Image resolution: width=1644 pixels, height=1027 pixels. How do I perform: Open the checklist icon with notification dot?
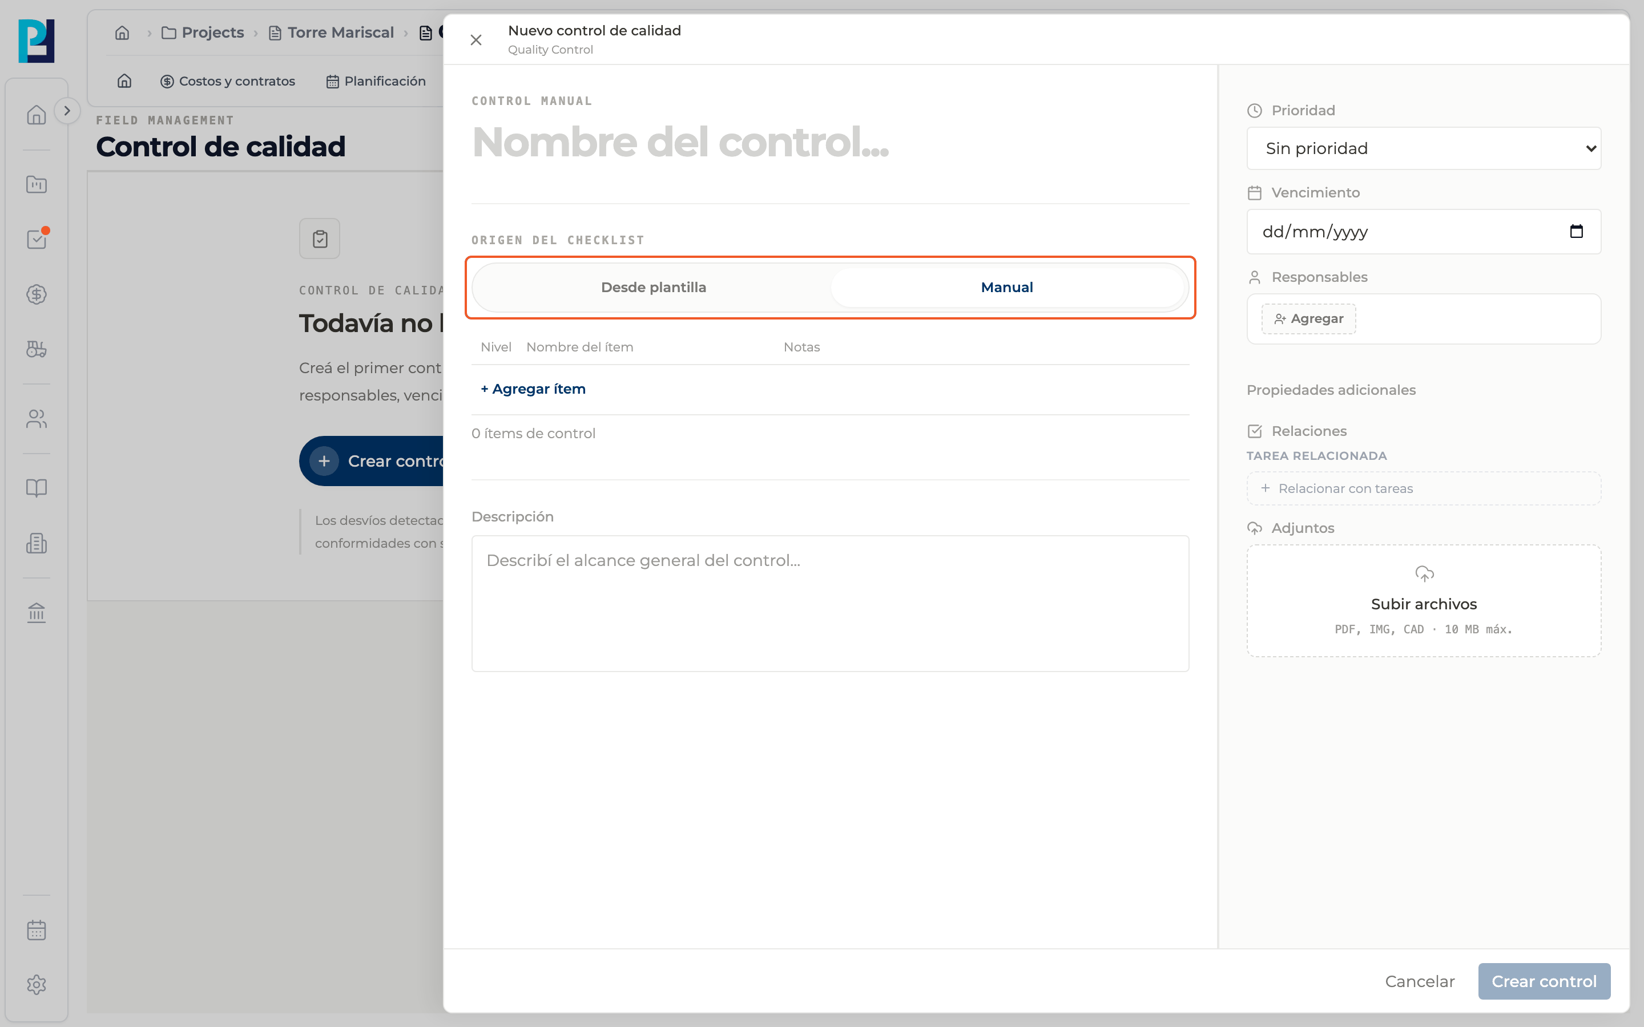coord(37,239)
